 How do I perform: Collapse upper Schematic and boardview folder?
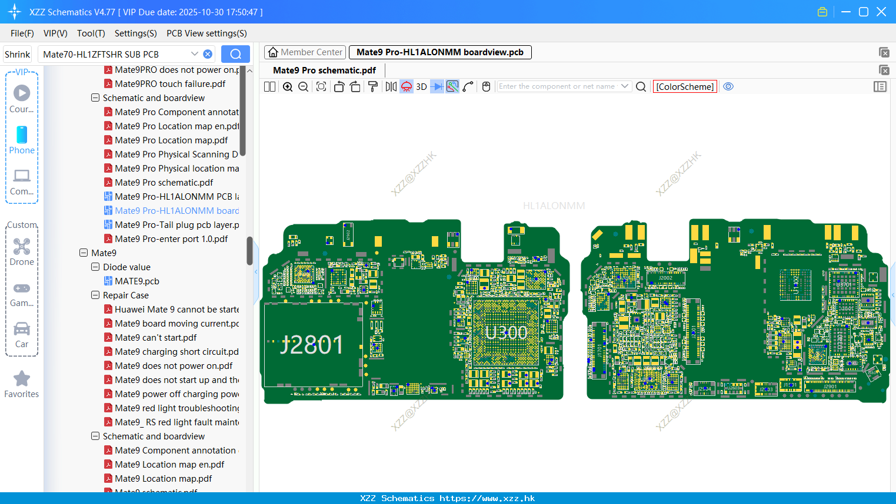pyautogui.click(x=95, y=98)
